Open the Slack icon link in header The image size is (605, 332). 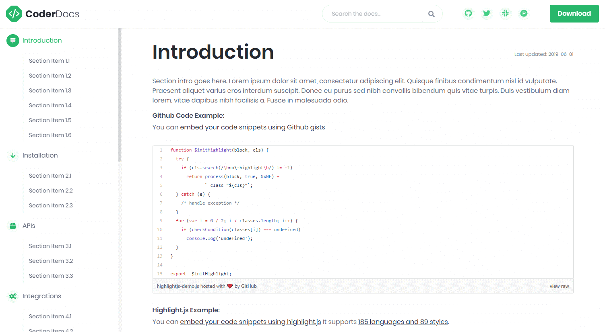pos(505,14)
